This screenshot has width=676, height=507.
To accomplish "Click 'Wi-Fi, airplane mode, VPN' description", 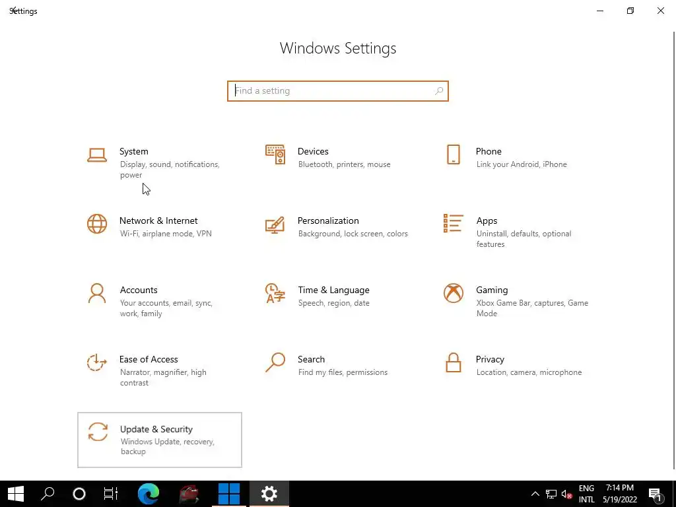I will click(166, 234).
